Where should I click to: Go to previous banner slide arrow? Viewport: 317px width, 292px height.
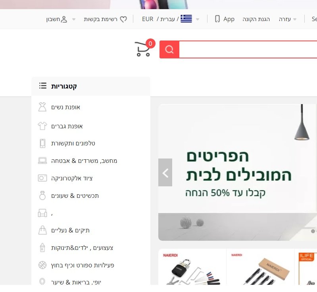pos(165,172)
